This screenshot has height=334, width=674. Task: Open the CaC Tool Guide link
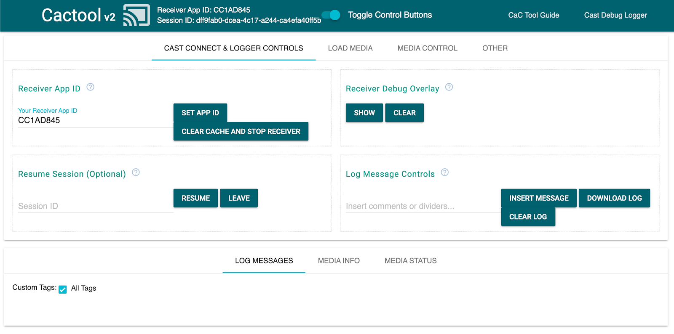point(533,15)
